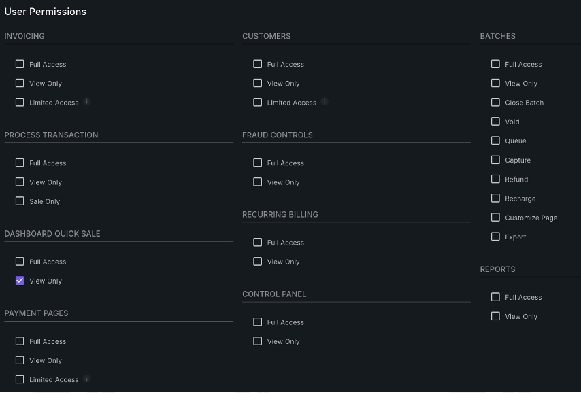
Task: Enable Full Access for Recurring Billing
Action: [x=257, y=243]
